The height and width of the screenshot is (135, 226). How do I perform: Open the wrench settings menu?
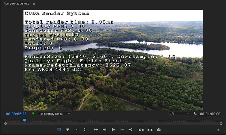195,114
